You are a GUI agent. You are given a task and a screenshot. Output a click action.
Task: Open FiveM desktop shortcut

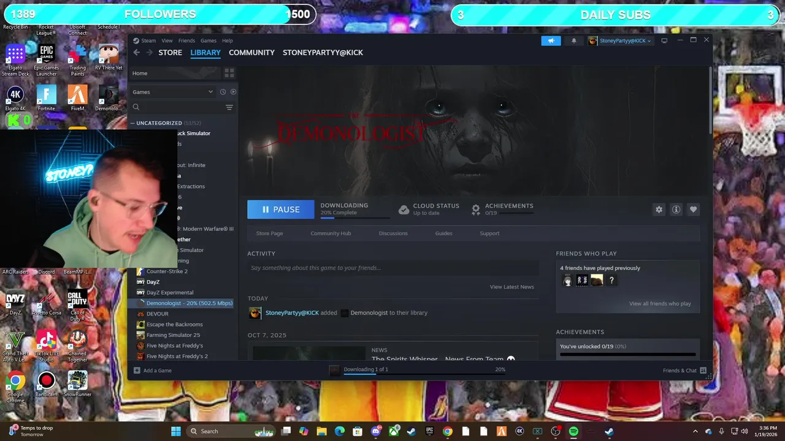(x=77, y=98)
